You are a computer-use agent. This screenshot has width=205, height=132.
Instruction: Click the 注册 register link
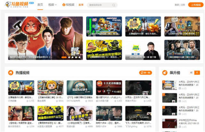tap(183, 5)
